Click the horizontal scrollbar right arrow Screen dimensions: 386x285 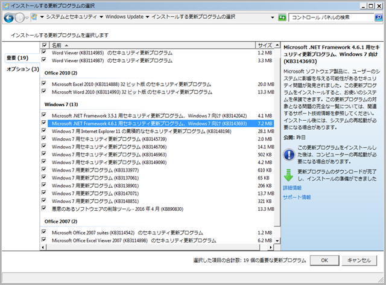tap(271, 248)
